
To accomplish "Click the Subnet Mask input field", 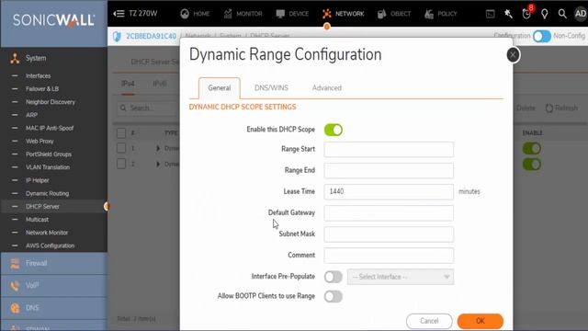I will (389, 234).
